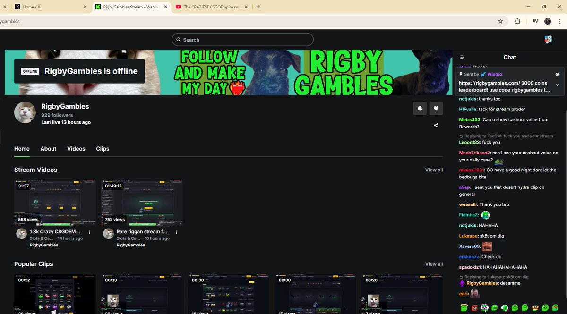Click username Metrs333 in chat
This screenshot has height=314, width=567.
point(470,120)
